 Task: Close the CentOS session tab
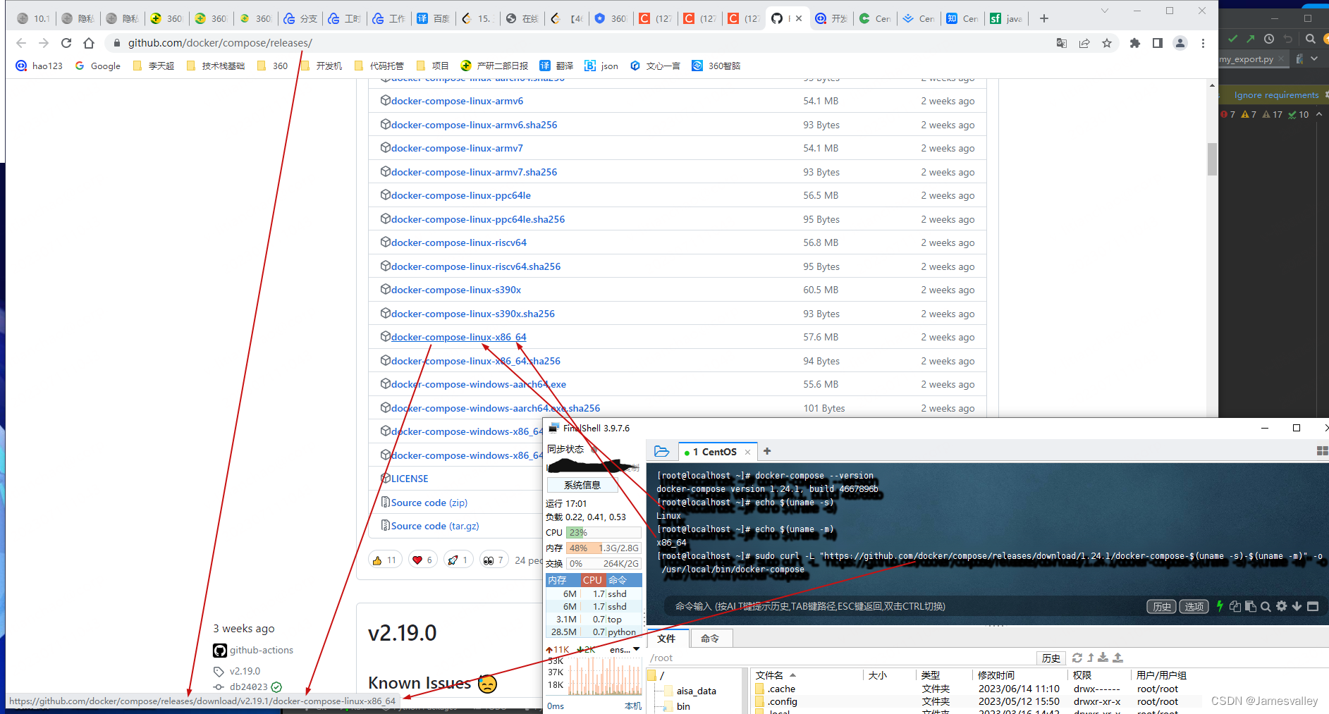pyautogui.click(x=748, y=452)
